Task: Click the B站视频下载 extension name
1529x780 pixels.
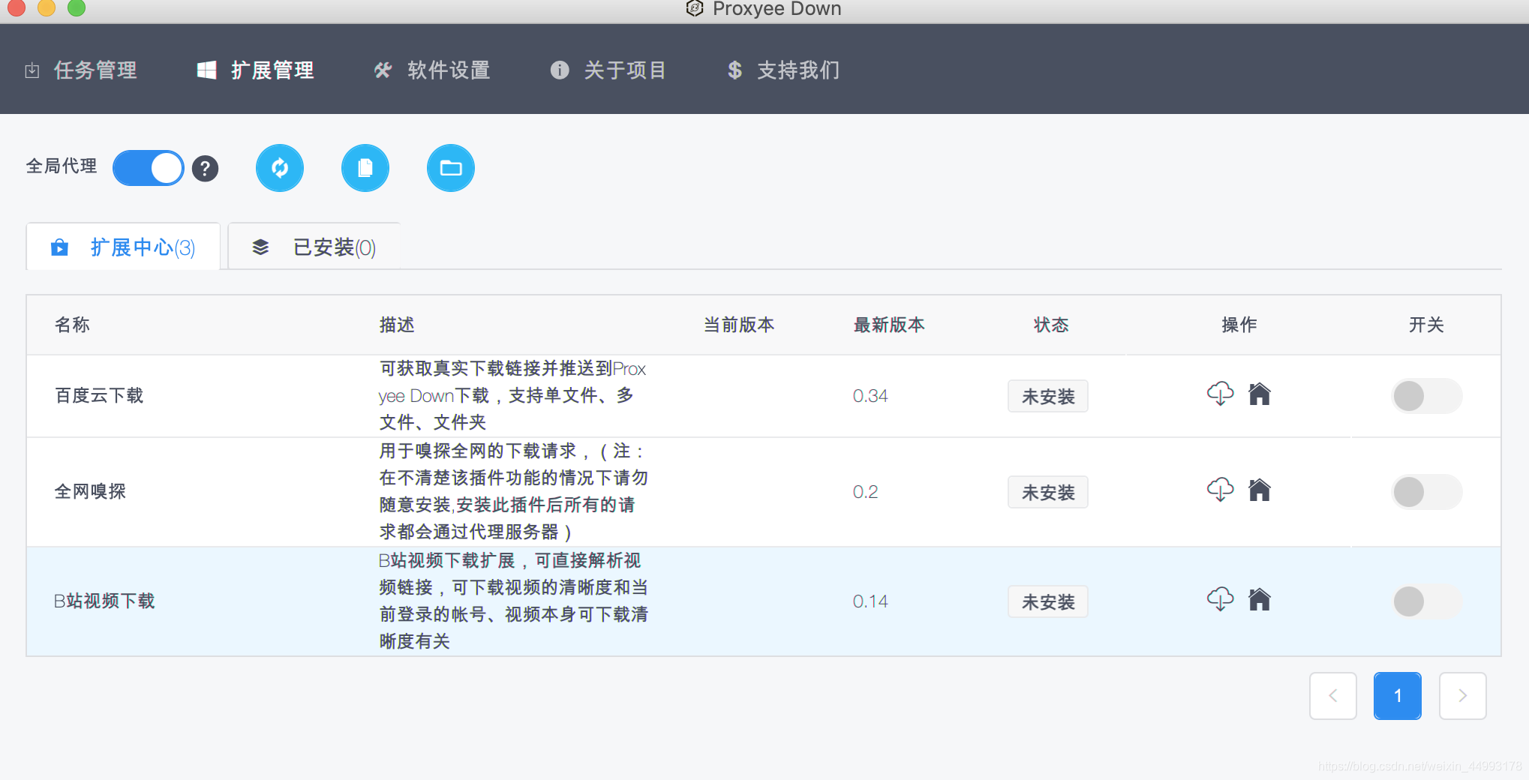Action: tap(104, 601)
